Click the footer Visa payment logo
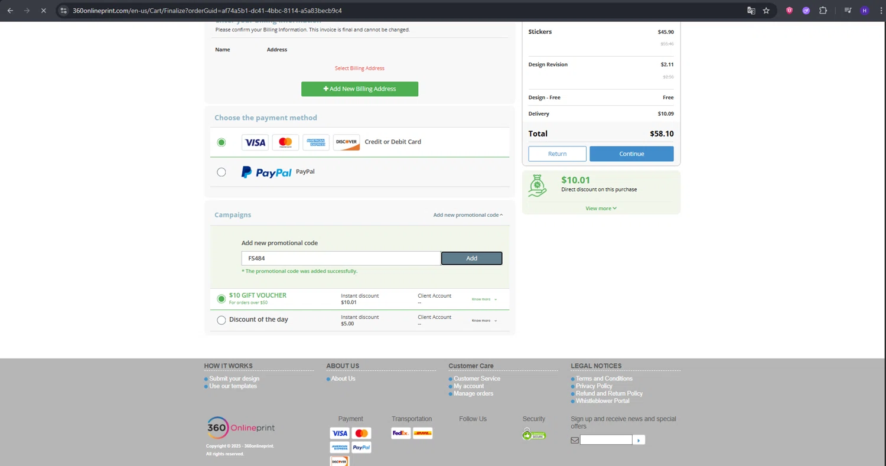The height and width of the screenshot is (466, 886). click(x=340, y=434)
